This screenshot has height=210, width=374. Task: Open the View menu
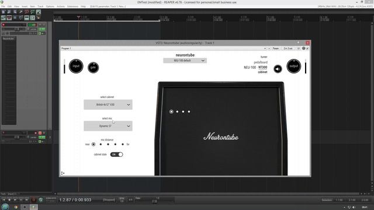(17, 6)
